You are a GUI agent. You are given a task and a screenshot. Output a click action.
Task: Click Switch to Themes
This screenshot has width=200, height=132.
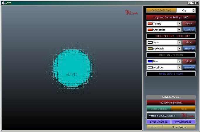(171, 97)
